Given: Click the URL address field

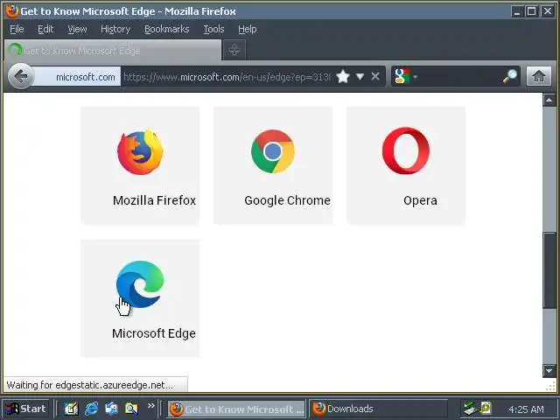Looking at the screenshot, I should tap(227, 76).
